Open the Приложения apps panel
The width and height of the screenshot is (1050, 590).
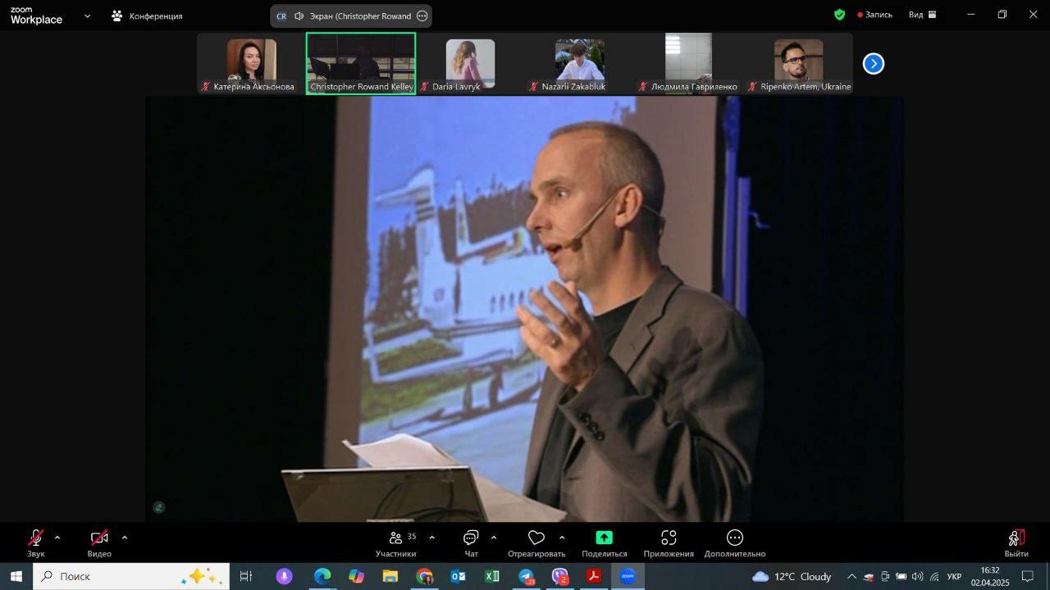click(x=669, y=543)
